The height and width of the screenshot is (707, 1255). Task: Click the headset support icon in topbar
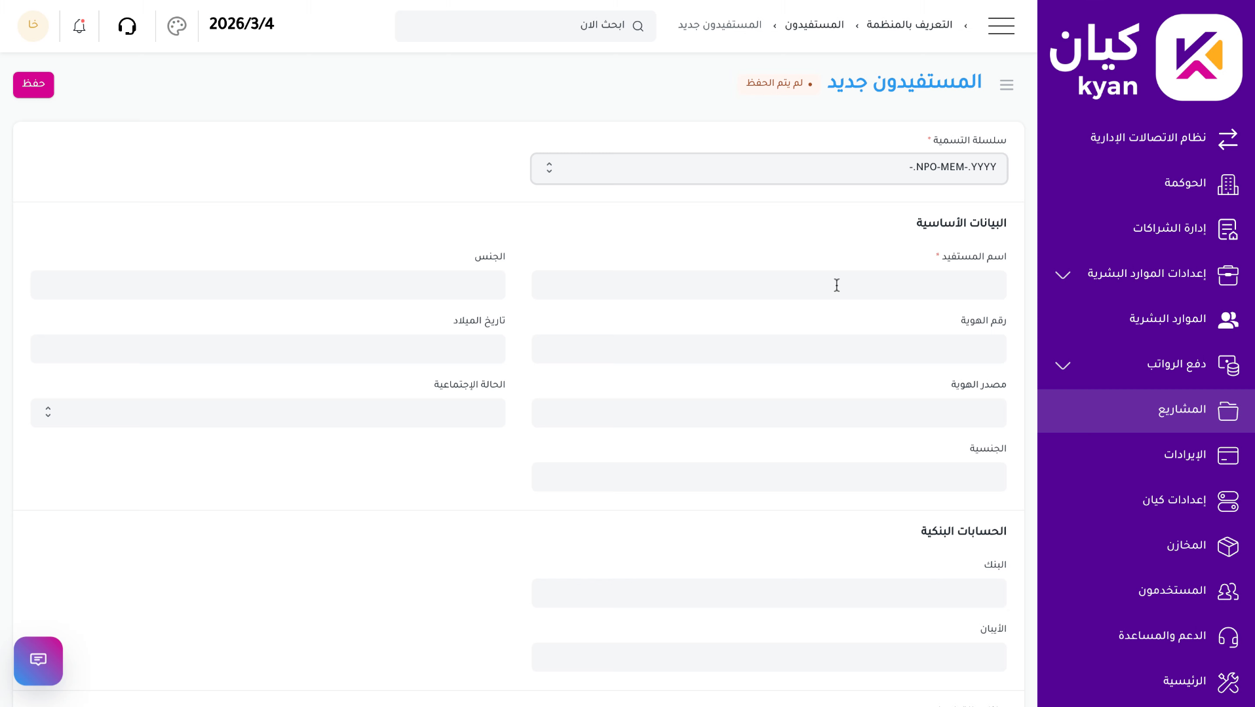point(127,26)
